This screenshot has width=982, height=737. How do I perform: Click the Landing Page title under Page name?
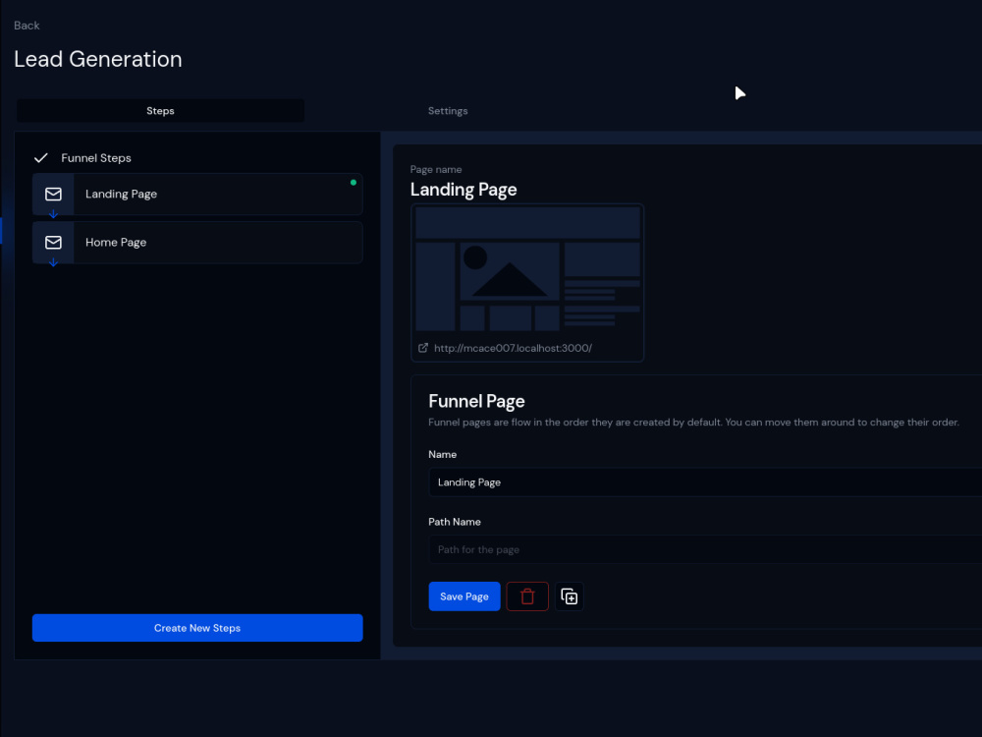pos(464,190)
